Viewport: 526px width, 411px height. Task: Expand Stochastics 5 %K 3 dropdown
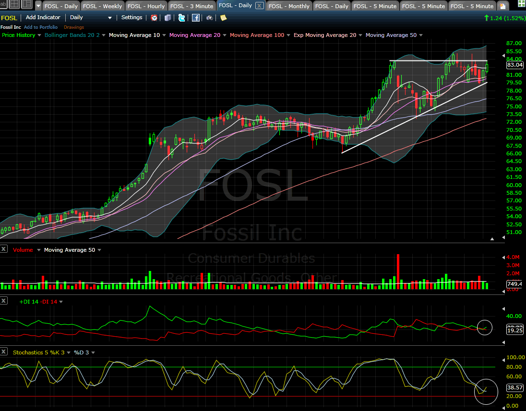(69, 352)
